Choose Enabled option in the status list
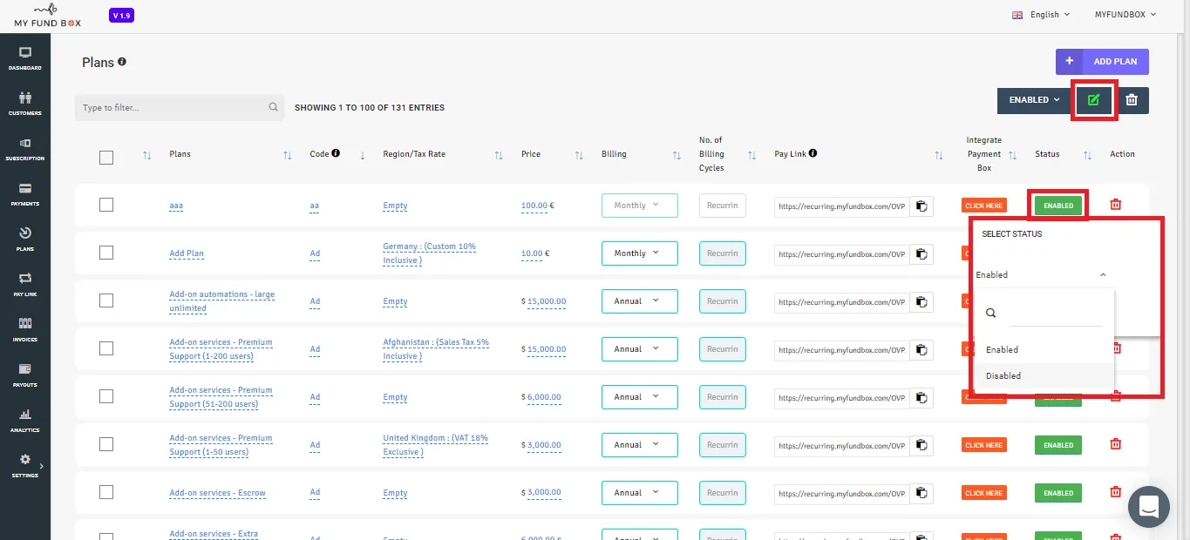Image resolution: width=1190 pixels, height=540 pixels. 1043,349
